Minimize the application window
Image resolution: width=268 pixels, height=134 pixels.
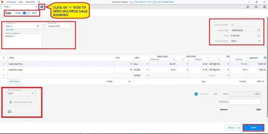[249, 2]
